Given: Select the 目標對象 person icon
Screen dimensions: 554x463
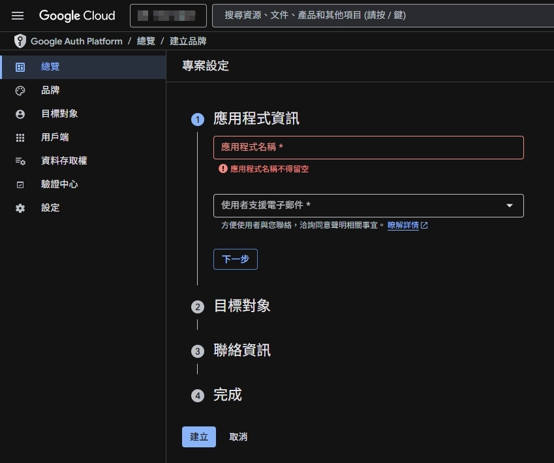Looking at the screenshot, I should coord(20,114).
